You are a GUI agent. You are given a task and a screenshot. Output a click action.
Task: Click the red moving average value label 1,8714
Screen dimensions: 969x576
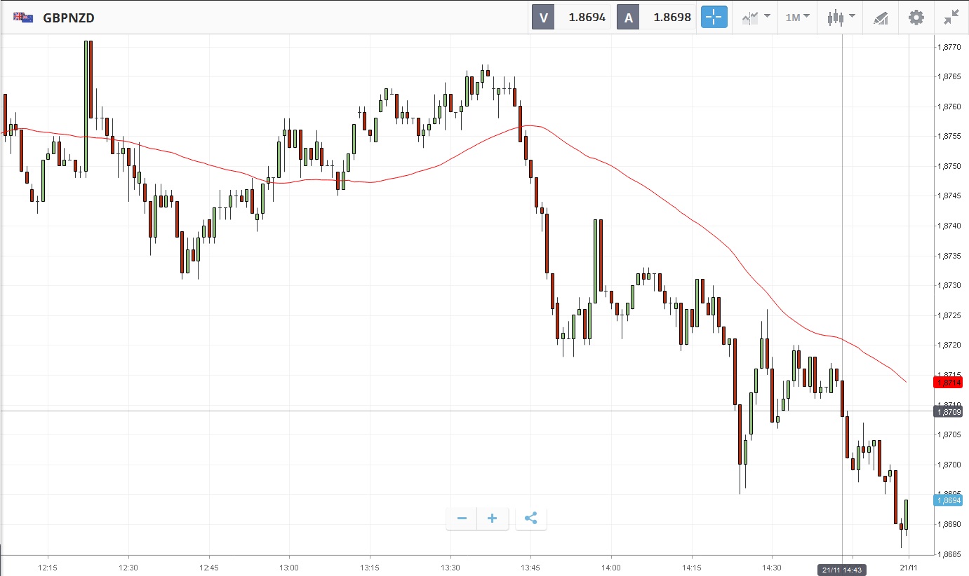click(947, 382)
